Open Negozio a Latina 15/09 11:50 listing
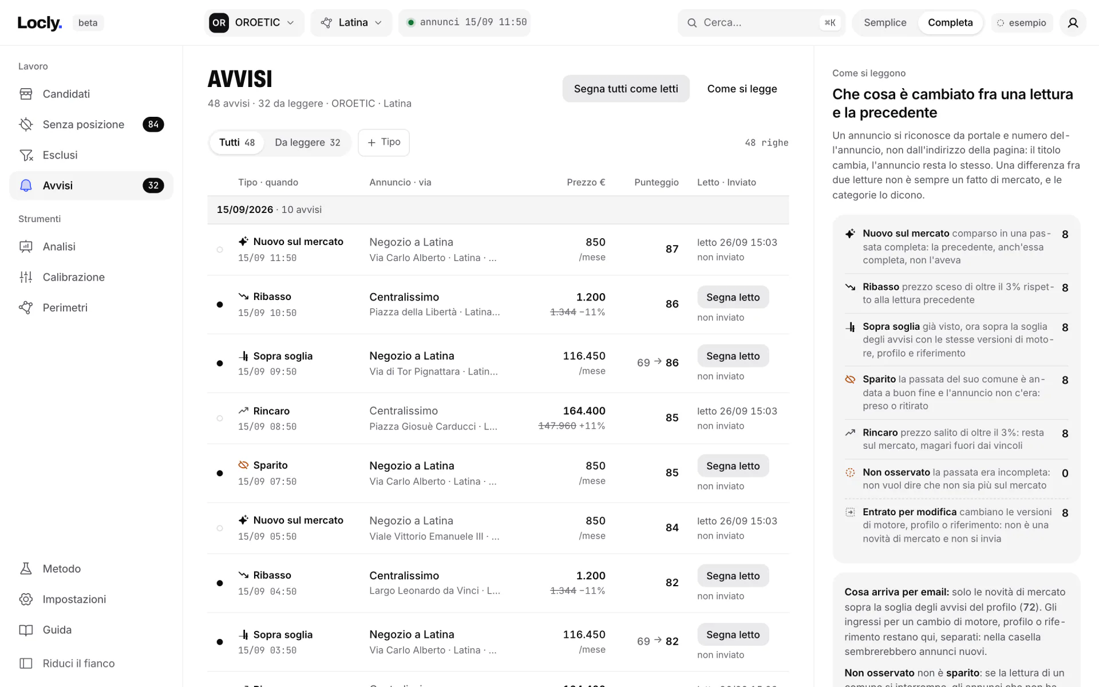Screen dimensions: 1099x687 411,242
